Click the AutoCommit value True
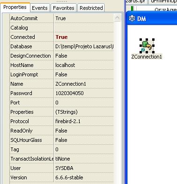 (x=60, y=18)
